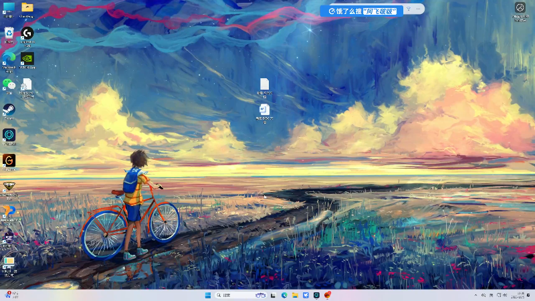Open the Windows Start menu
The height and width of the screenshot is (301, 535).
[x=208, y=295]
